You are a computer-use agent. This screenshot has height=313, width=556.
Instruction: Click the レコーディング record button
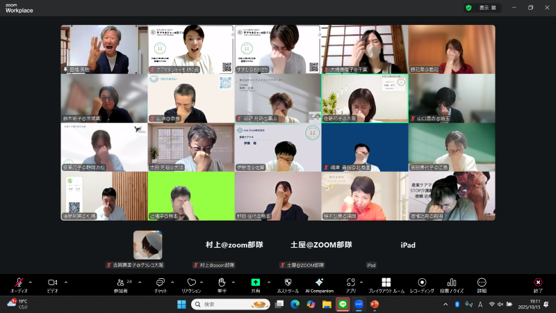(x=422, y=283)
